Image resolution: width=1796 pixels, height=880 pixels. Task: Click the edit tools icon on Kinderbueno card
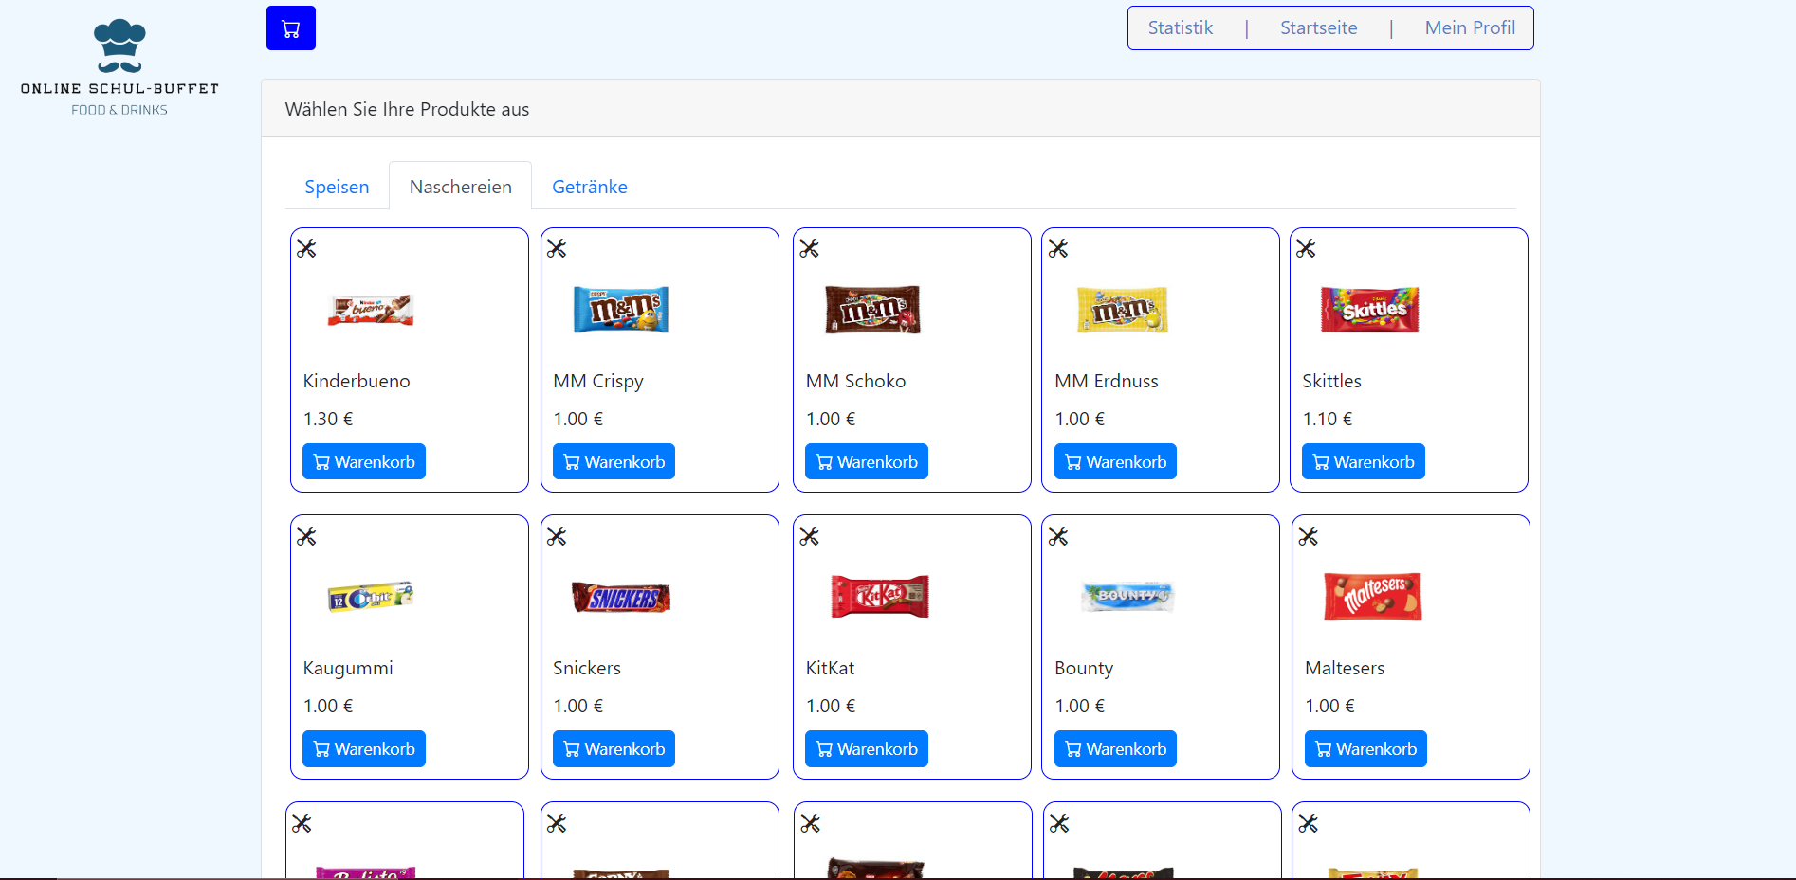coord(306,249)
